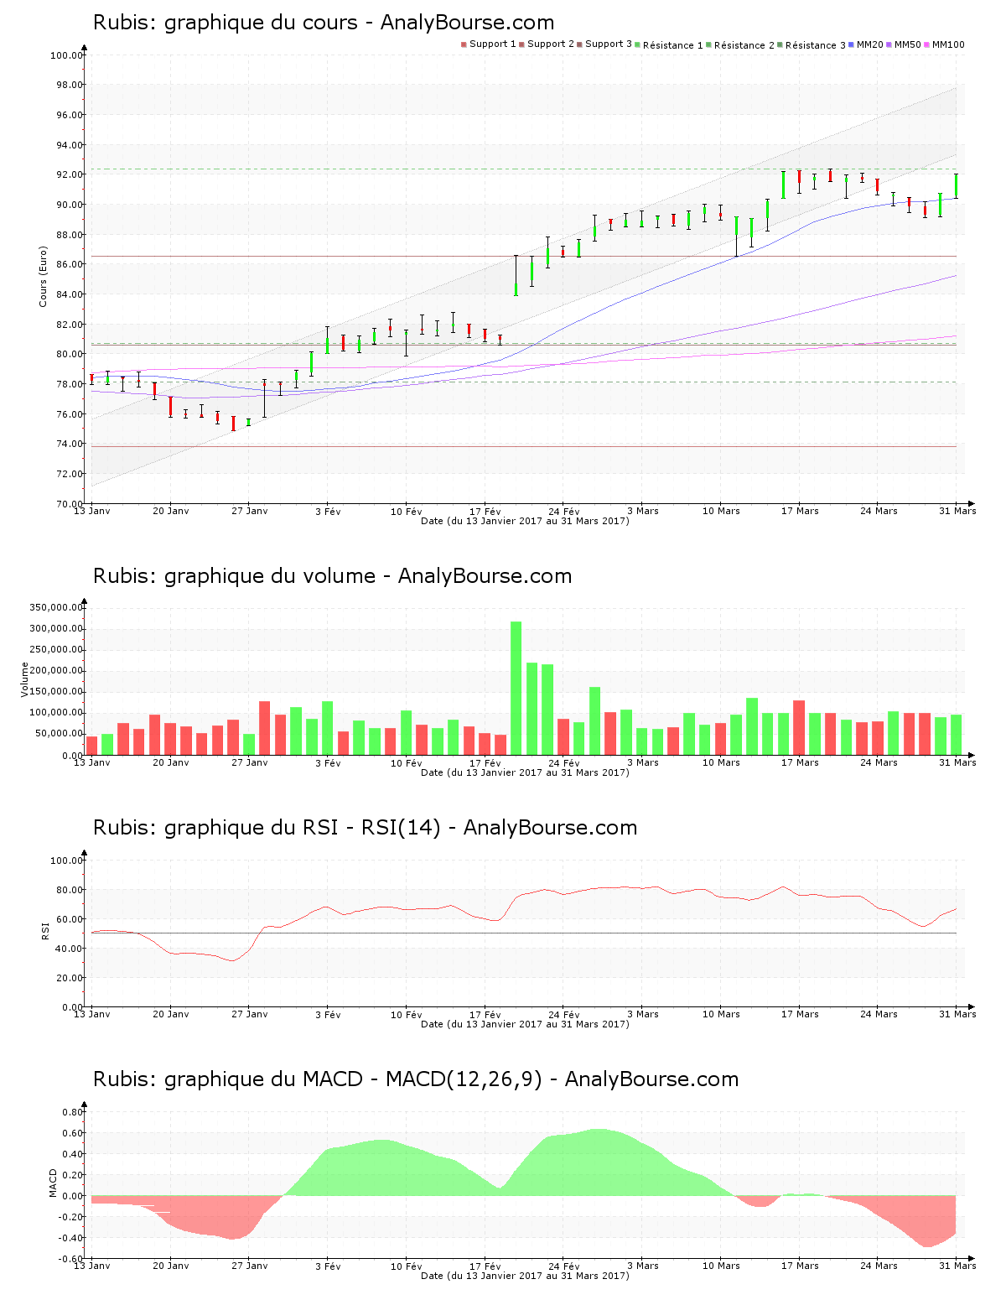Click the Support 1 legend color square

pyautogui.click(x=464, y=44)
